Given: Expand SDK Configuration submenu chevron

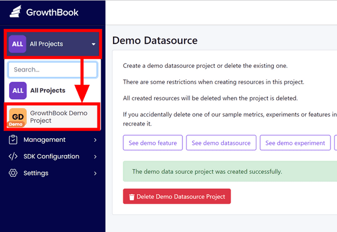Looking at the screenshot, I should 95,157.
